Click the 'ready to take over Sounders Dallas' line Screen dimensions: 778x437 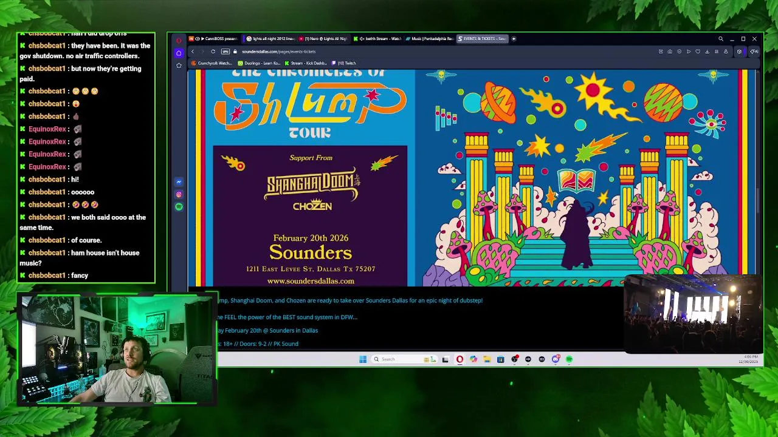click(x=350, y=300)
